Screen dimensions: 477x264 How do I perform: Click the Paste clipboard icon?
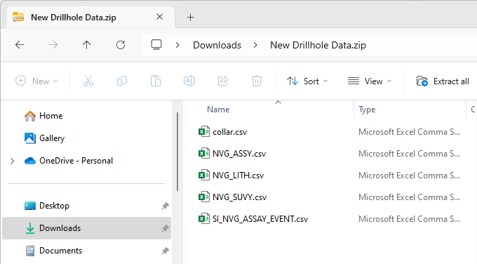pos(156,81)
